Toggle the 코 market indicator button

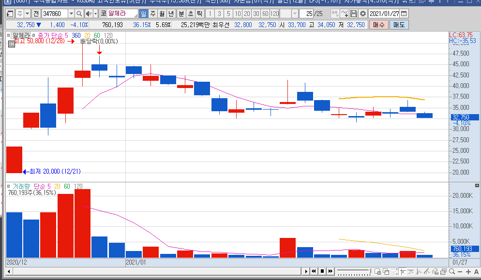pyautogui.click(x=103, y=14)
